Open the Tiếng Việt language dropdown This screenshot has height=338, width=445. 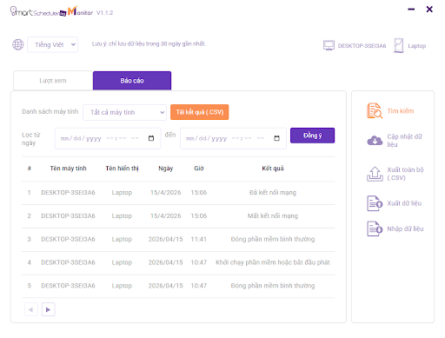pyautogui.click(x=52, y=44)
